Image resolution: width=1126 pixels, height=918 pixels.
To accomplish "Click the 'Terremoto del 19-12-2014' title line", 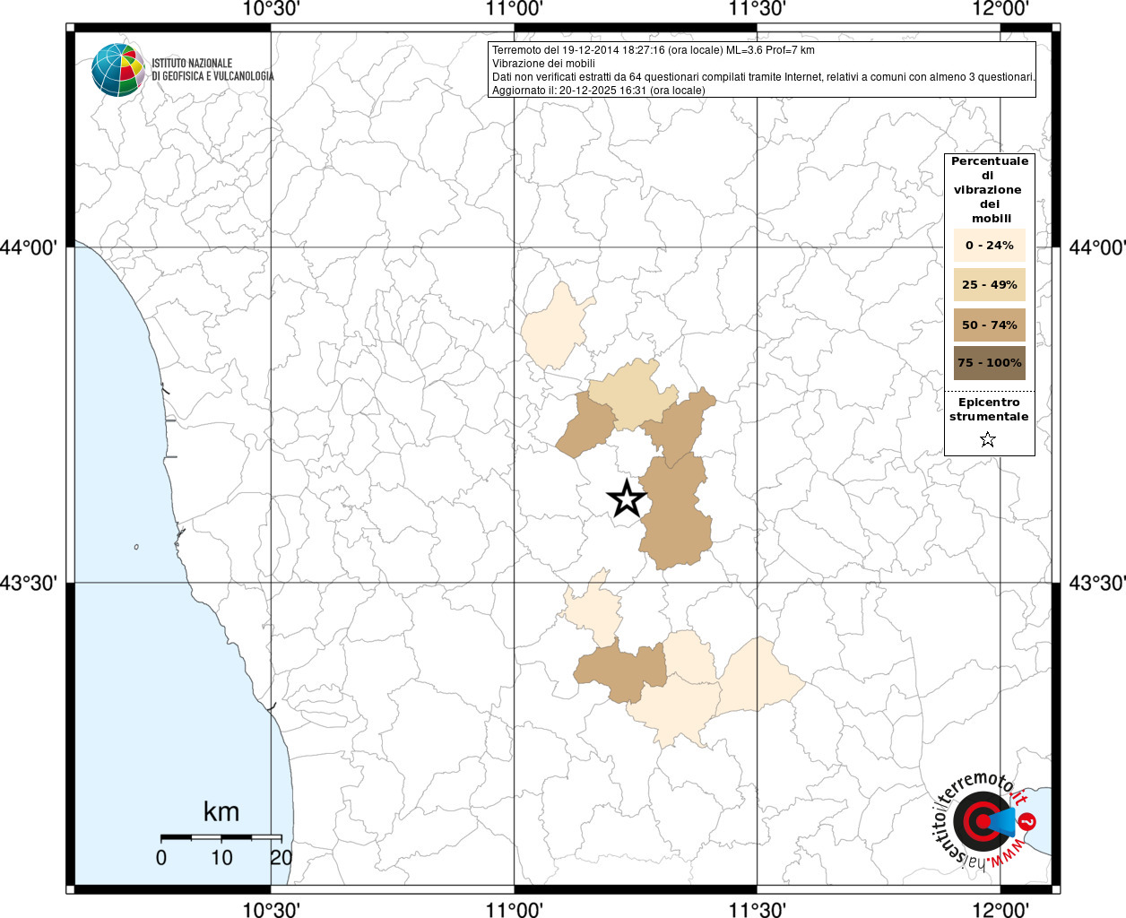I will [654, 50].
